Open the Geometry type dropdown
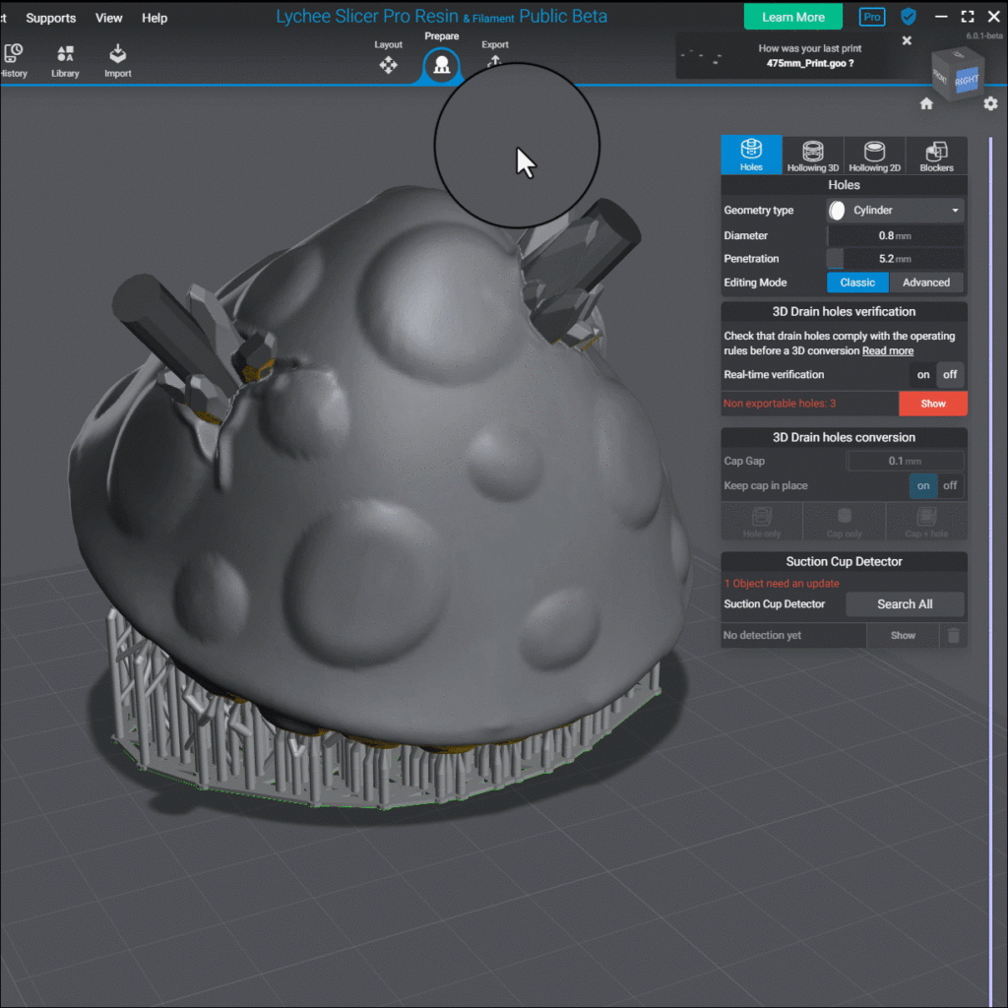 pos(894,210)
